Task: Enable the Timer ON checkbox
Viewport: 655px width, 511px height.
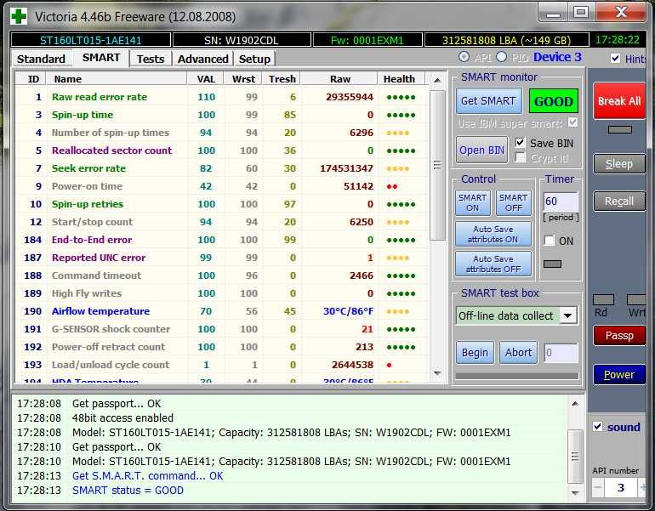Action: pyautogui.click(x=550, y=241)
